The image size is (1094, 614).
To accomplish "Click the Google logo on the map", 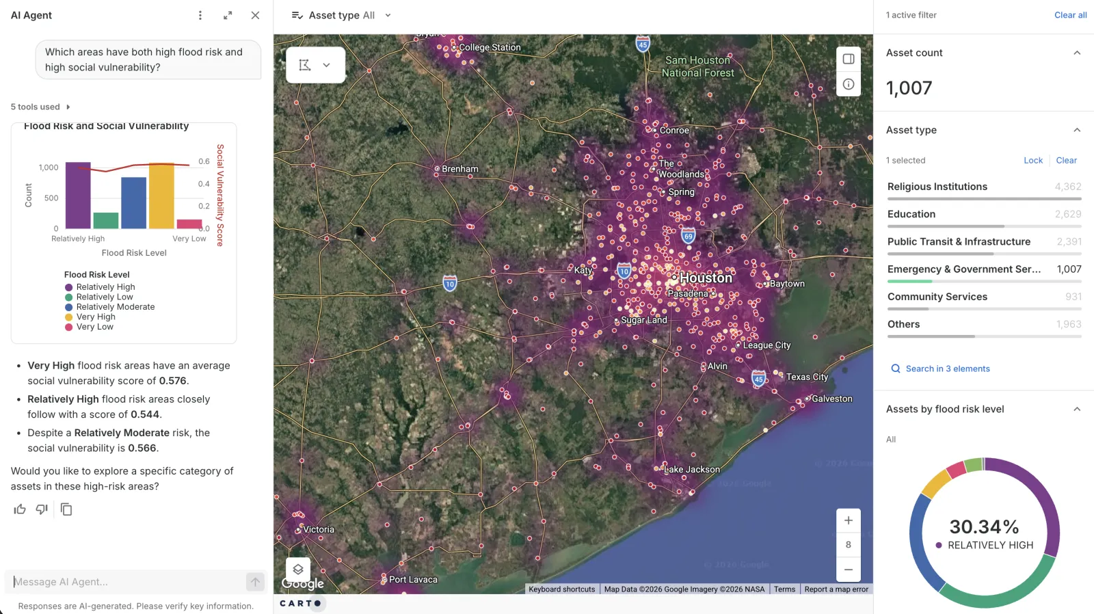I will [303, 584].
